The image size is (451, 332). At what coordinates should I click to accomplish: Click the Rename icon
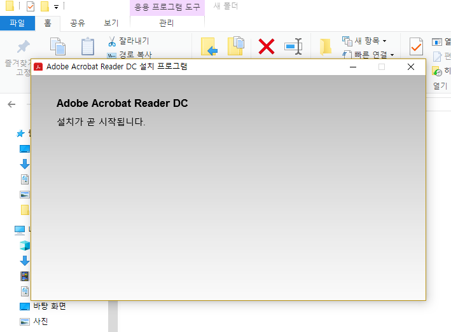[293, 46]
